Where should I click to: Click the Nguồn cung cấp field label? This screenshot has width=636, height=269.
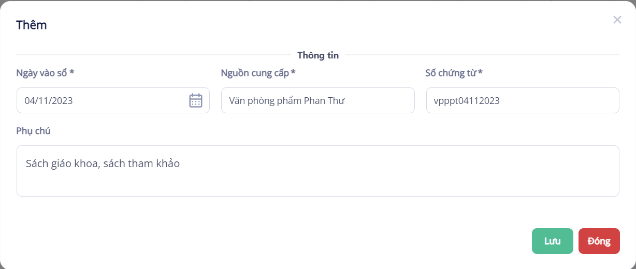[255, 72]
